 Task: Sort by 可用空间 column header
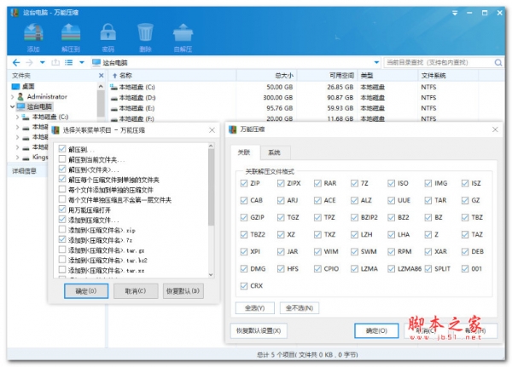pos(327,76)
